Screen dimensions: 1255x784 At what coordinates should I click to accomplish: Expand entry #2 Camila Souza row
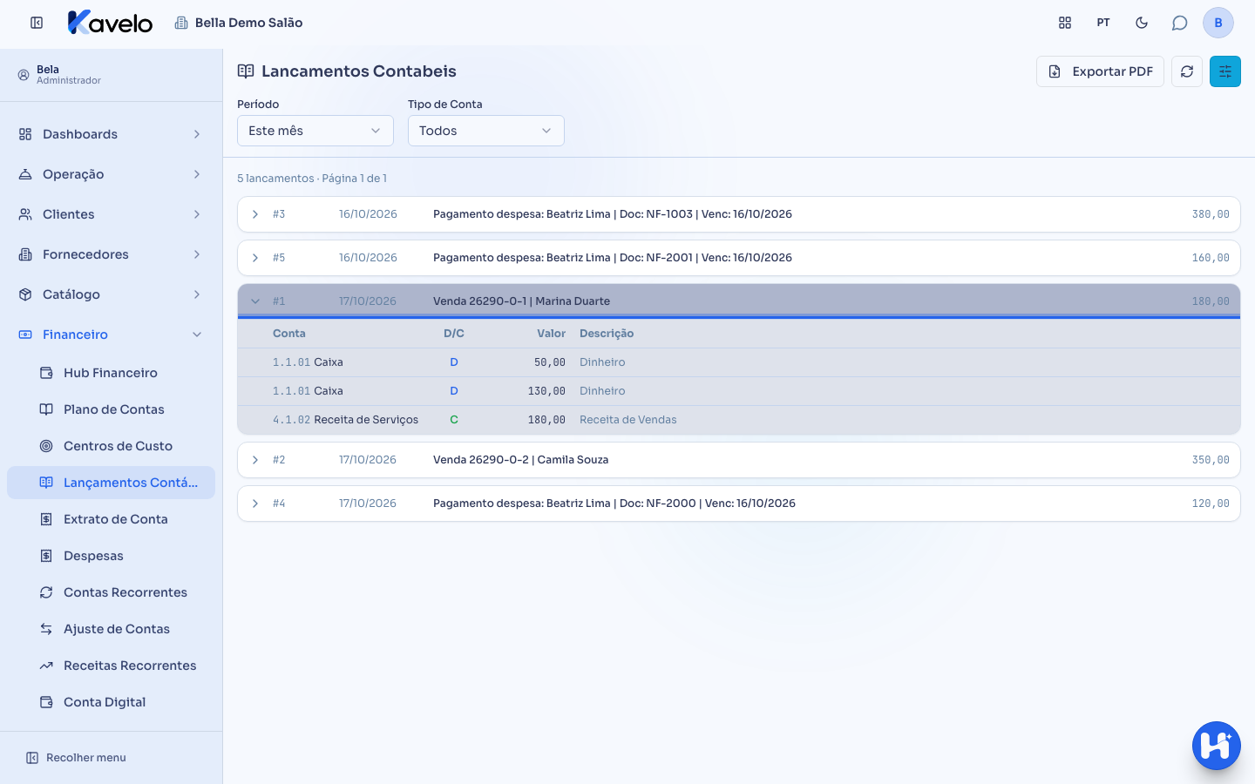coord(739,460)
